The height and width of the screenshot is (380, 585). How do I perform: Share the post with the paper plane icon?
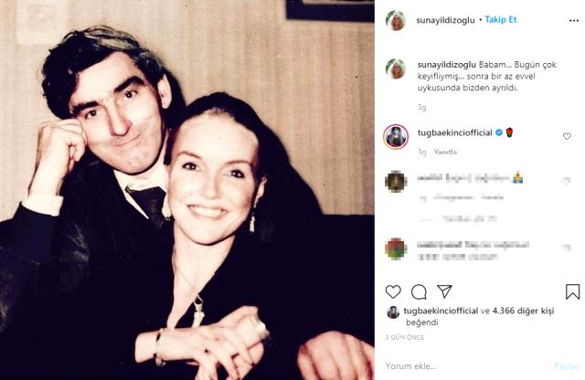445,291
